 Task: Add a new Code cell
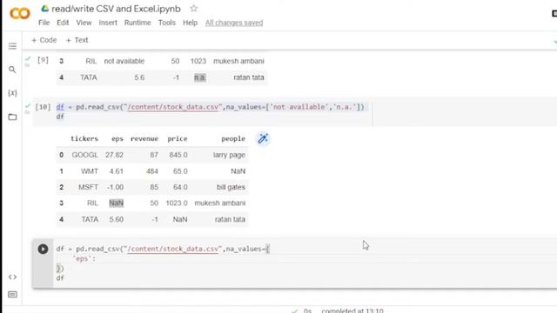44,40
